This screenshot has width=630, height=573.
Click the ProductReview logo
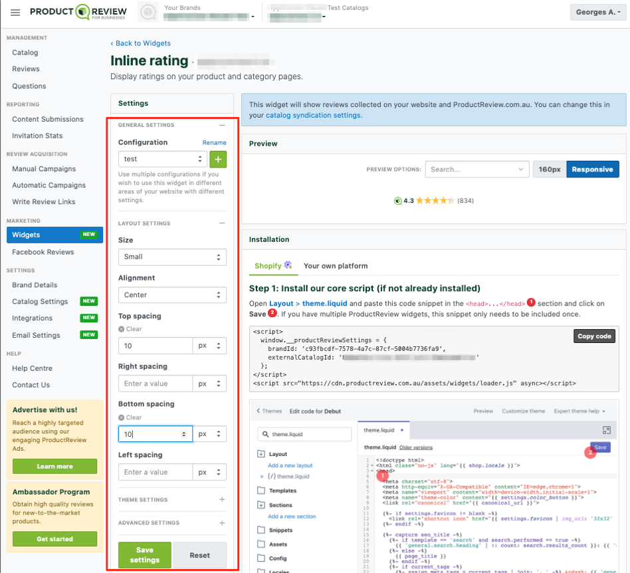coord(78,12)
